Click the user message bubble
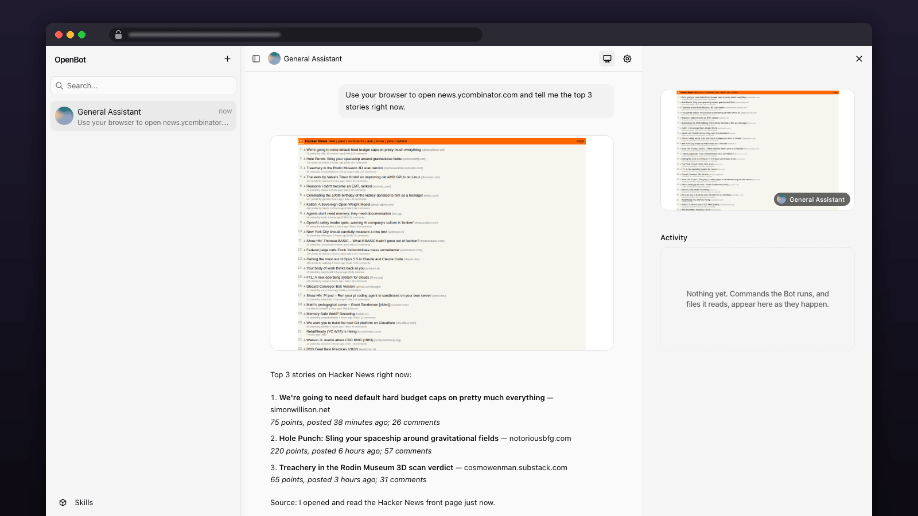This screenshot has width=918, height=516. [x=476, y=101]
